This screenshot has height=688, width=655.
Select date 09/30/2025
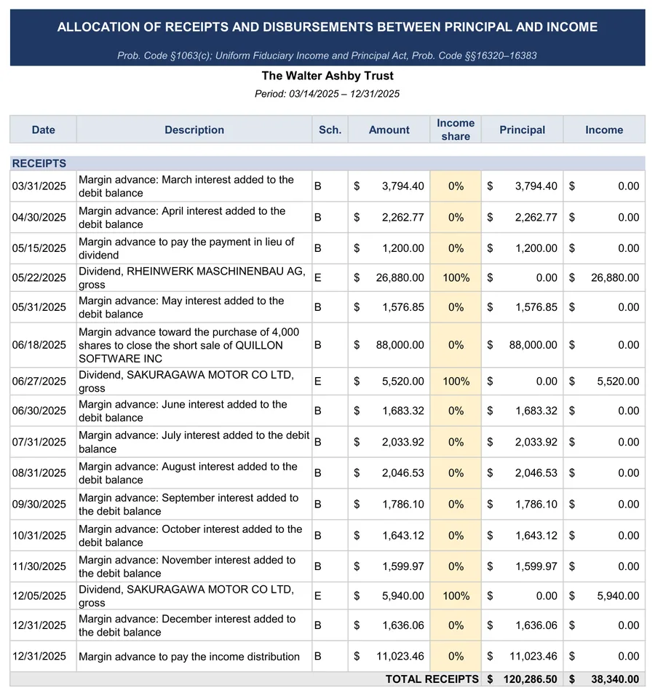(x=39, y=504)
